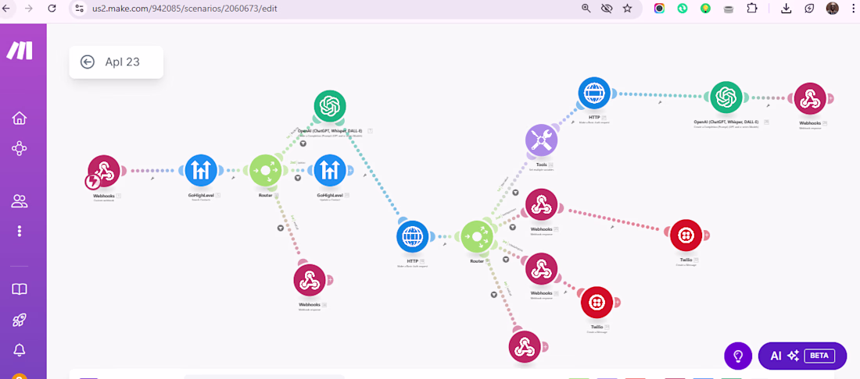
Task: Go to Home in the Make sidebar
Action: coord(20,118)
